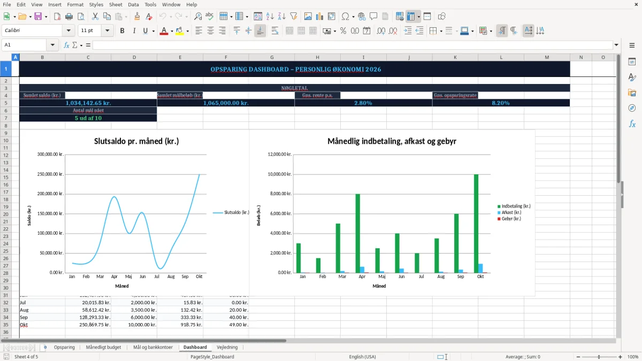Click the Format as Percent icon

click(343, 30)
